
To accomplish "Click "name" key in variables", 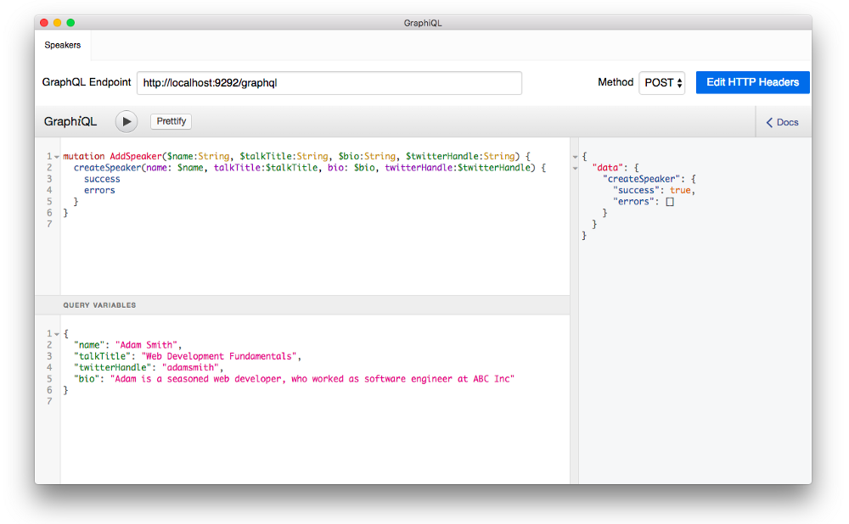I will (89, 345).
